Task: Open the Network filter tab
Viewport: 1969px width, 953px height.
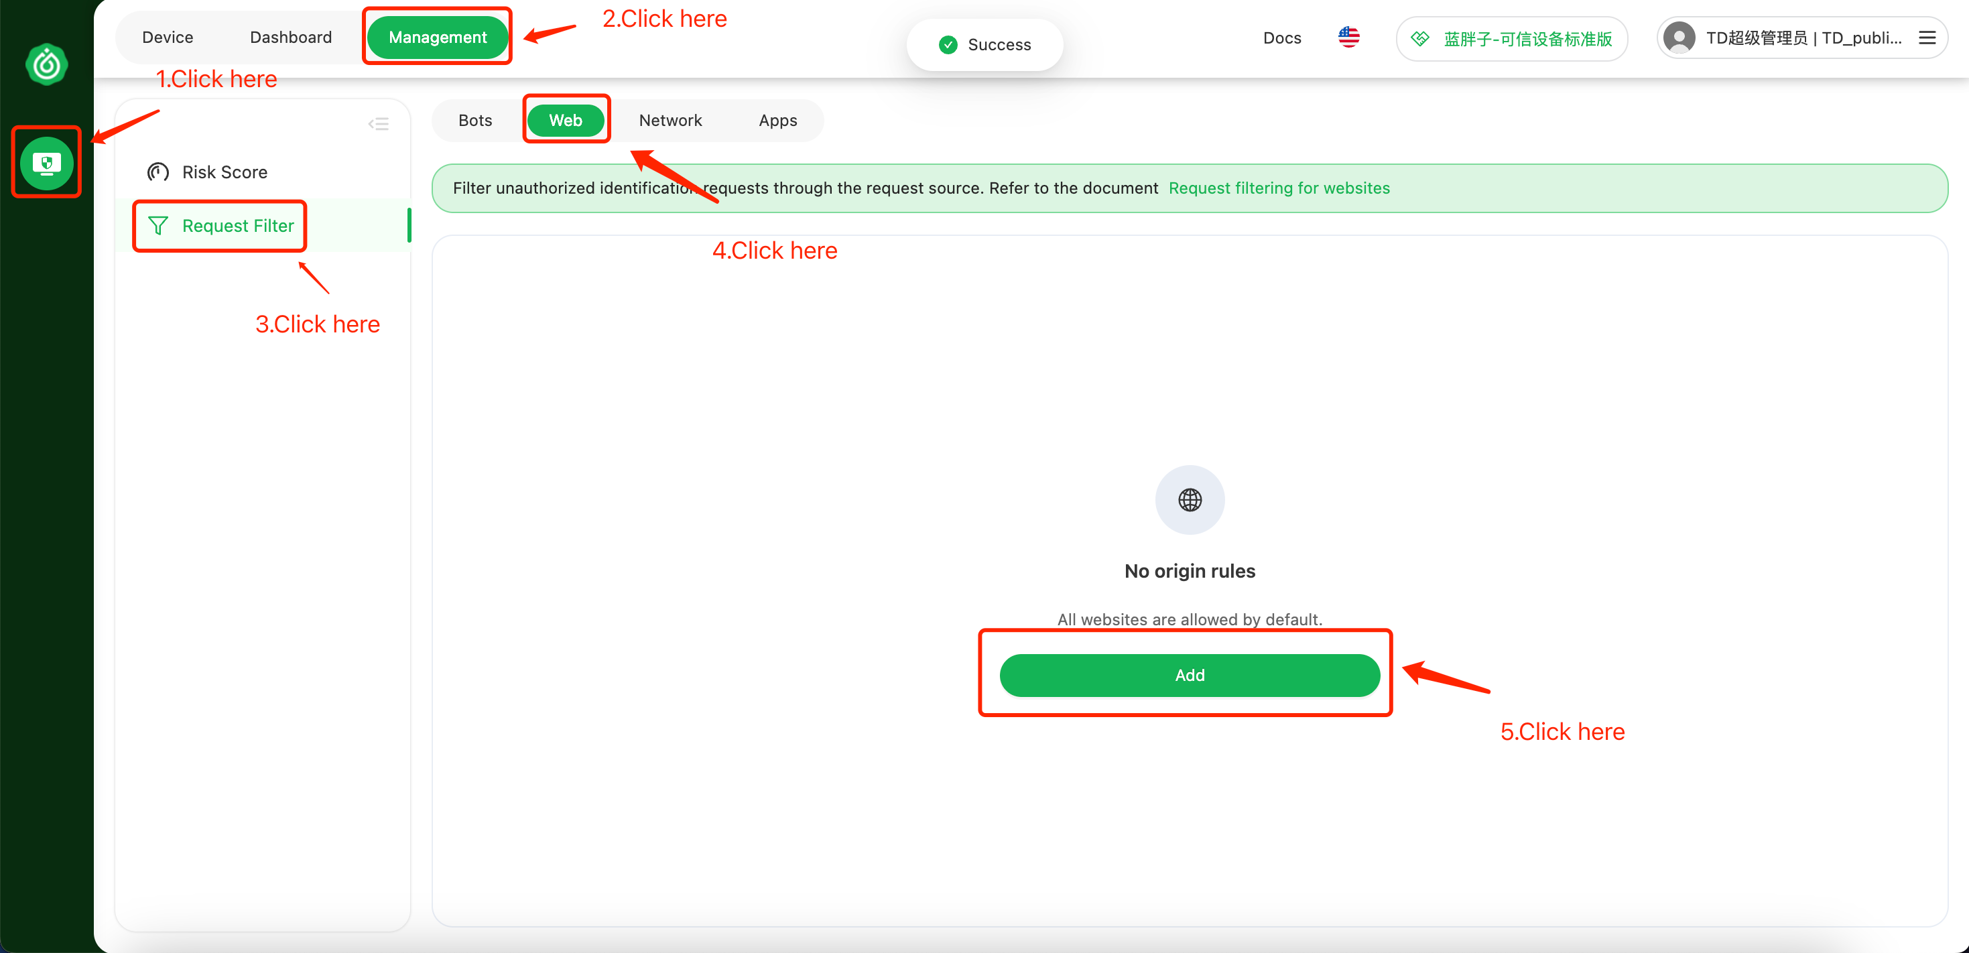Action: pyautogui.click(x=670, y=120)
